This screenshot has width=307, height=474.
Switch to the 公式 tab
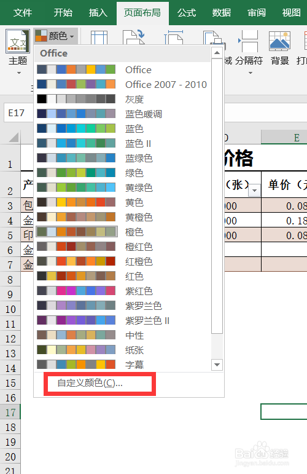(x=186, y=13)
